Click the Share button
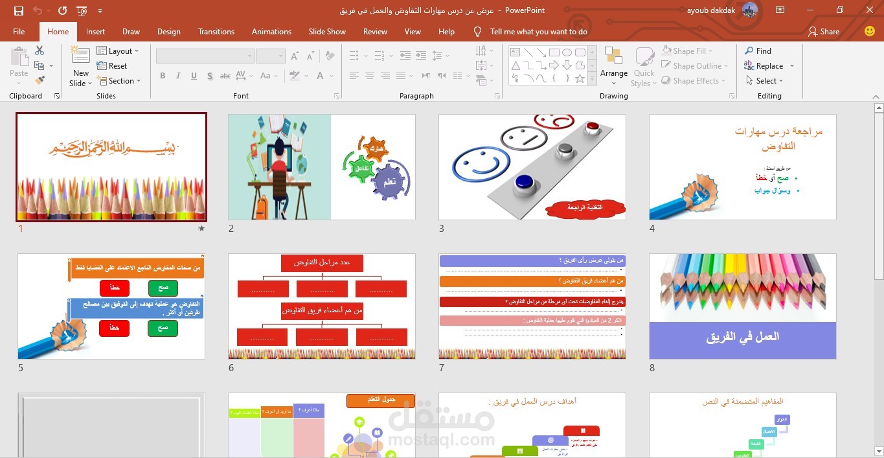The width and height of the screenshot is (884, 458). (x=824, y=31)
